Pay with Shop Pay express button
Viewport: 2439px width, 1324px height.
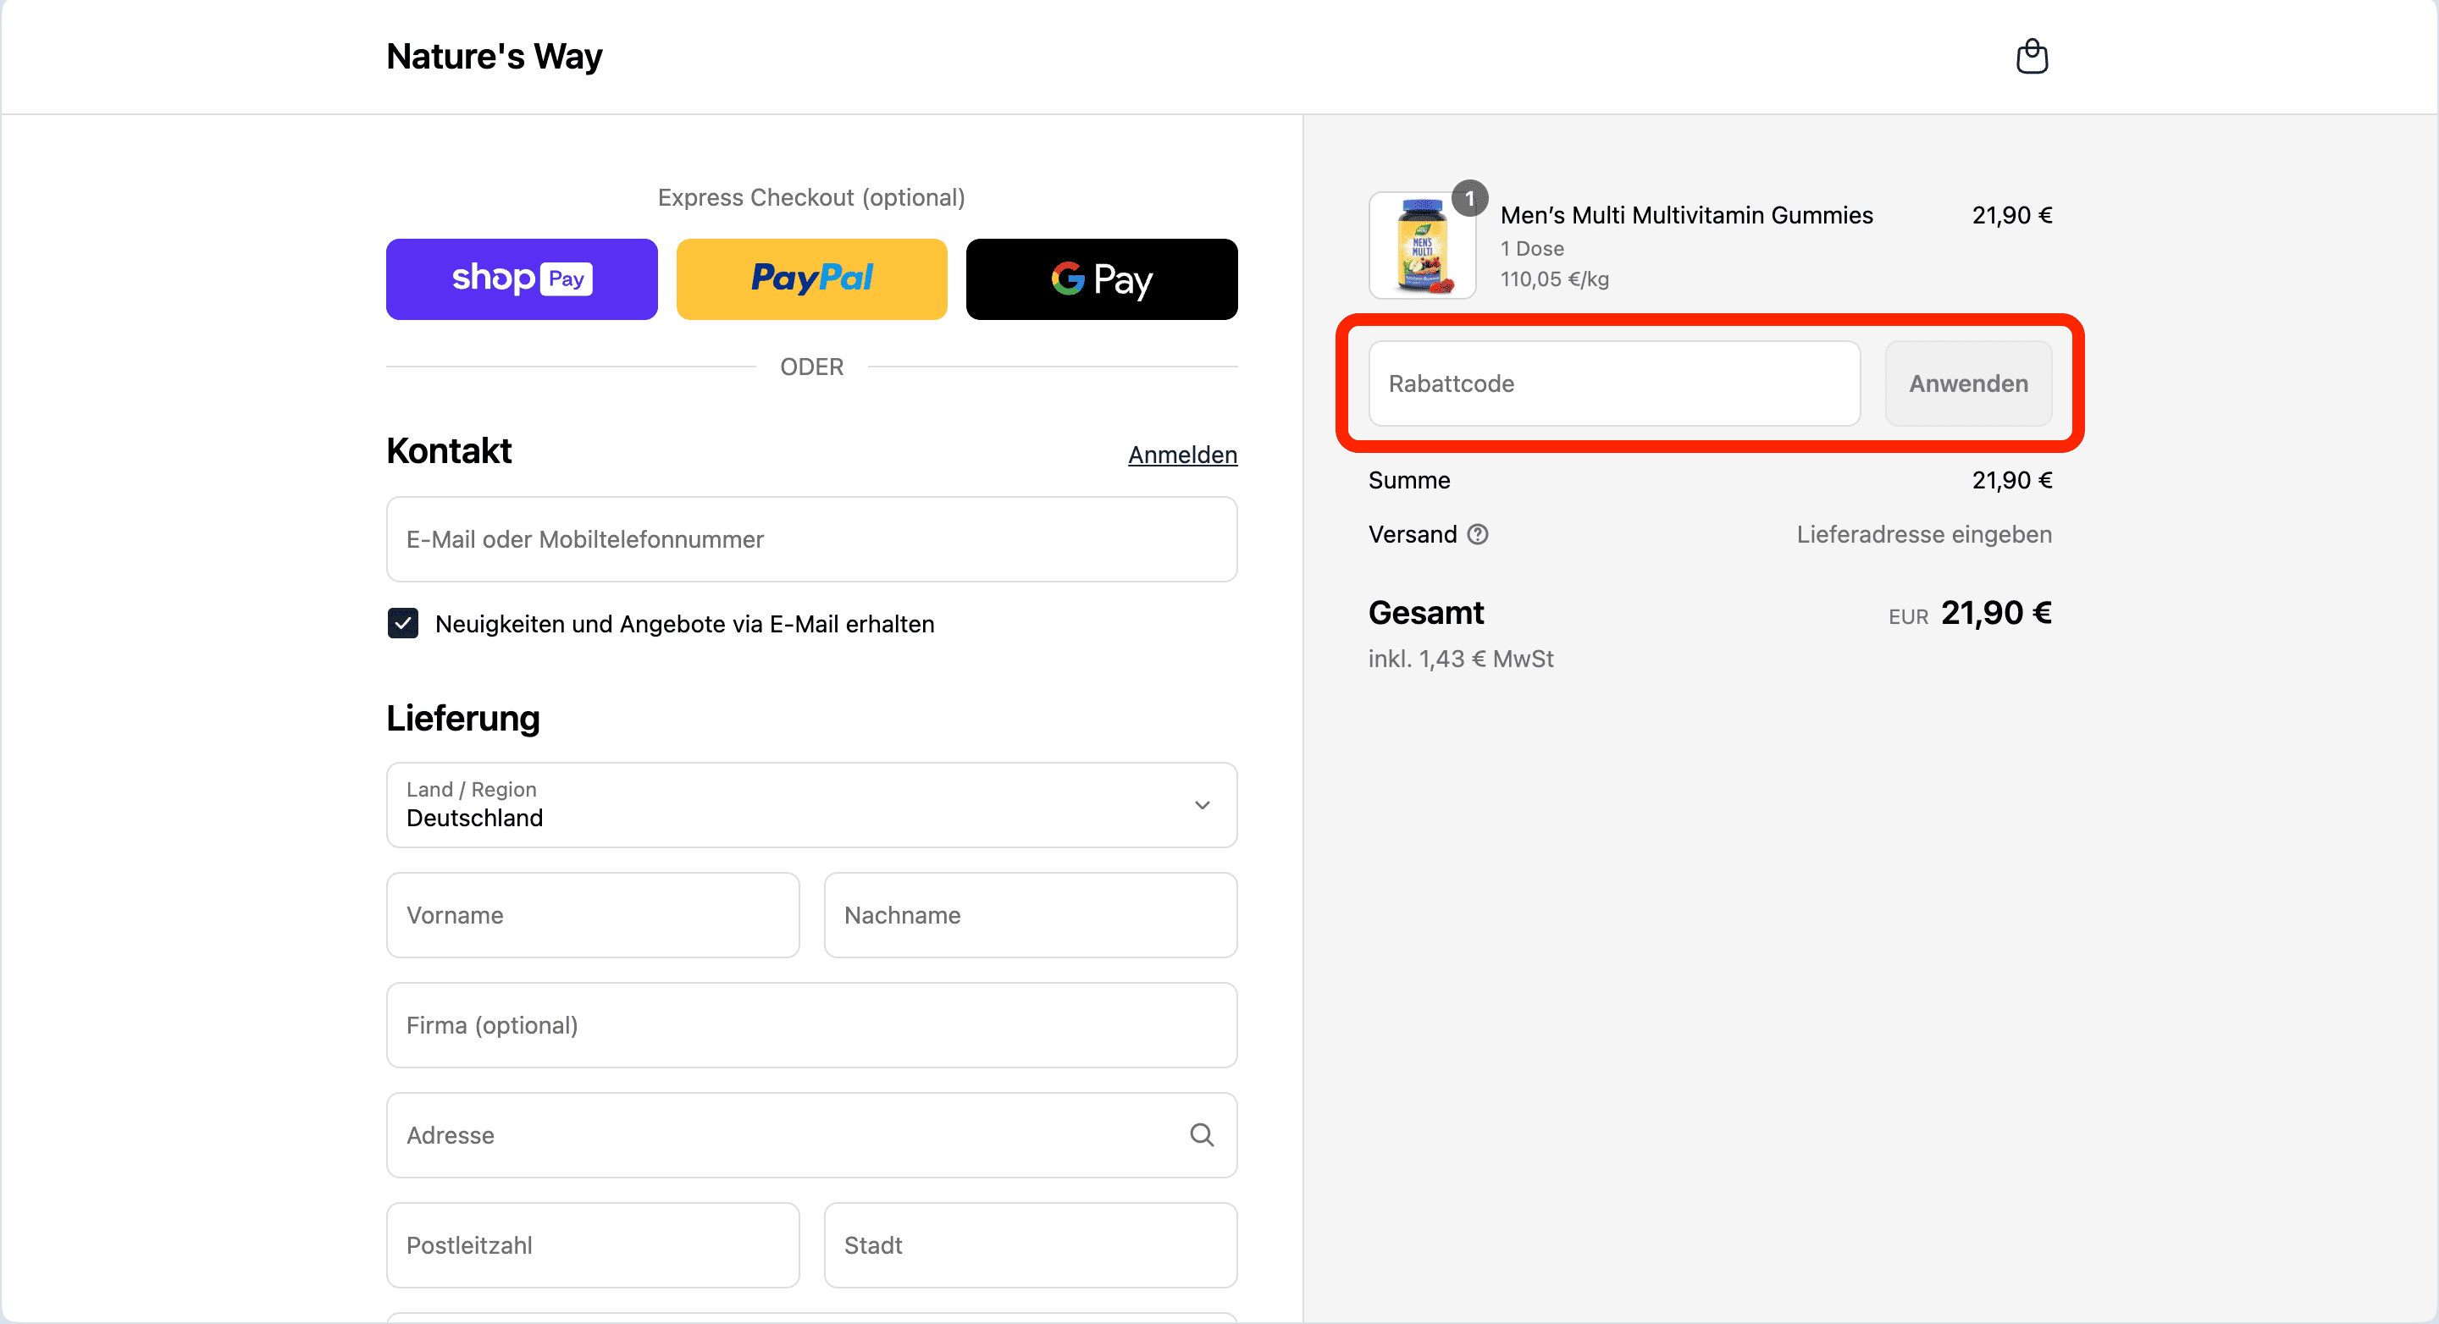[x=522, y=279]
